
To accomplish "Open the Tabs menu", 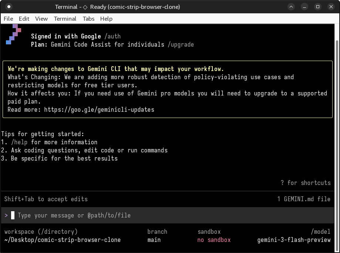I will (88, 18).
